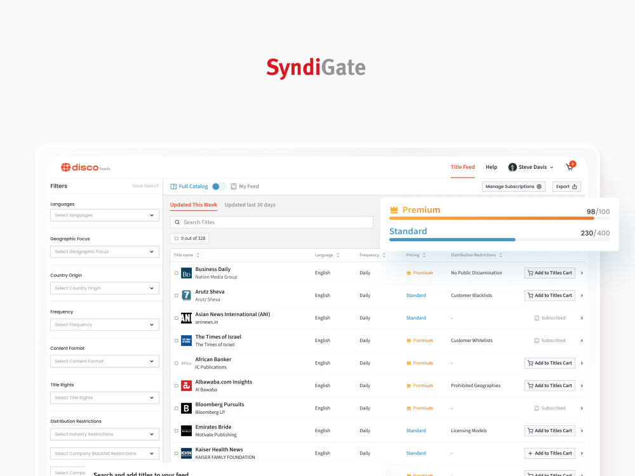This screenshot has height=476, width=635.
Task: Click the Emirates Bride logo
Action: [x=186, y=431]
